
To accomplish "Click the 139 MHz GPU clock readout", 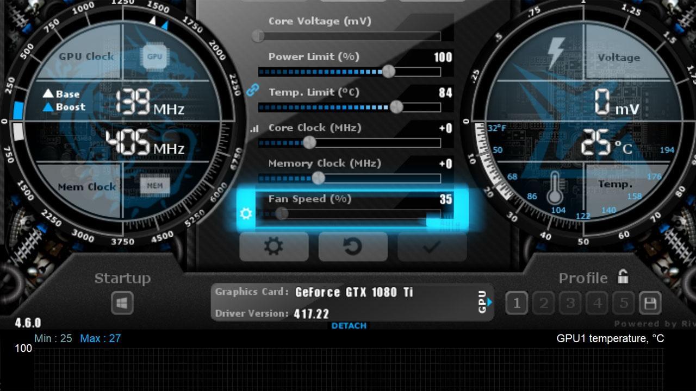I will [150, 102].
